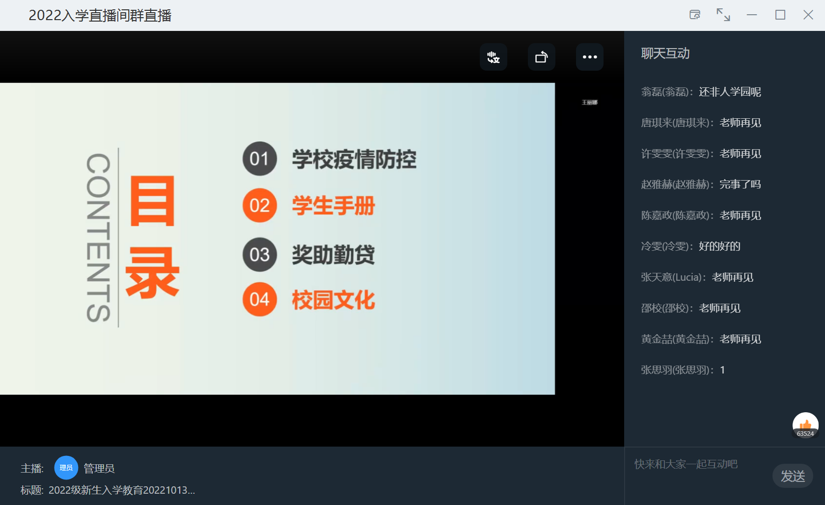
Task: Close the live broadcast window
Action: [x=808, y=15]
